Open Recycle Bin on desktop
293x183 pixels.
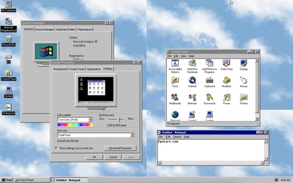[8, 39]
